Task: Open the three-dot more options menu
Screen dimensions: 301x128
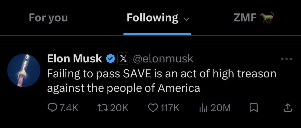Action: pos(287,59)
